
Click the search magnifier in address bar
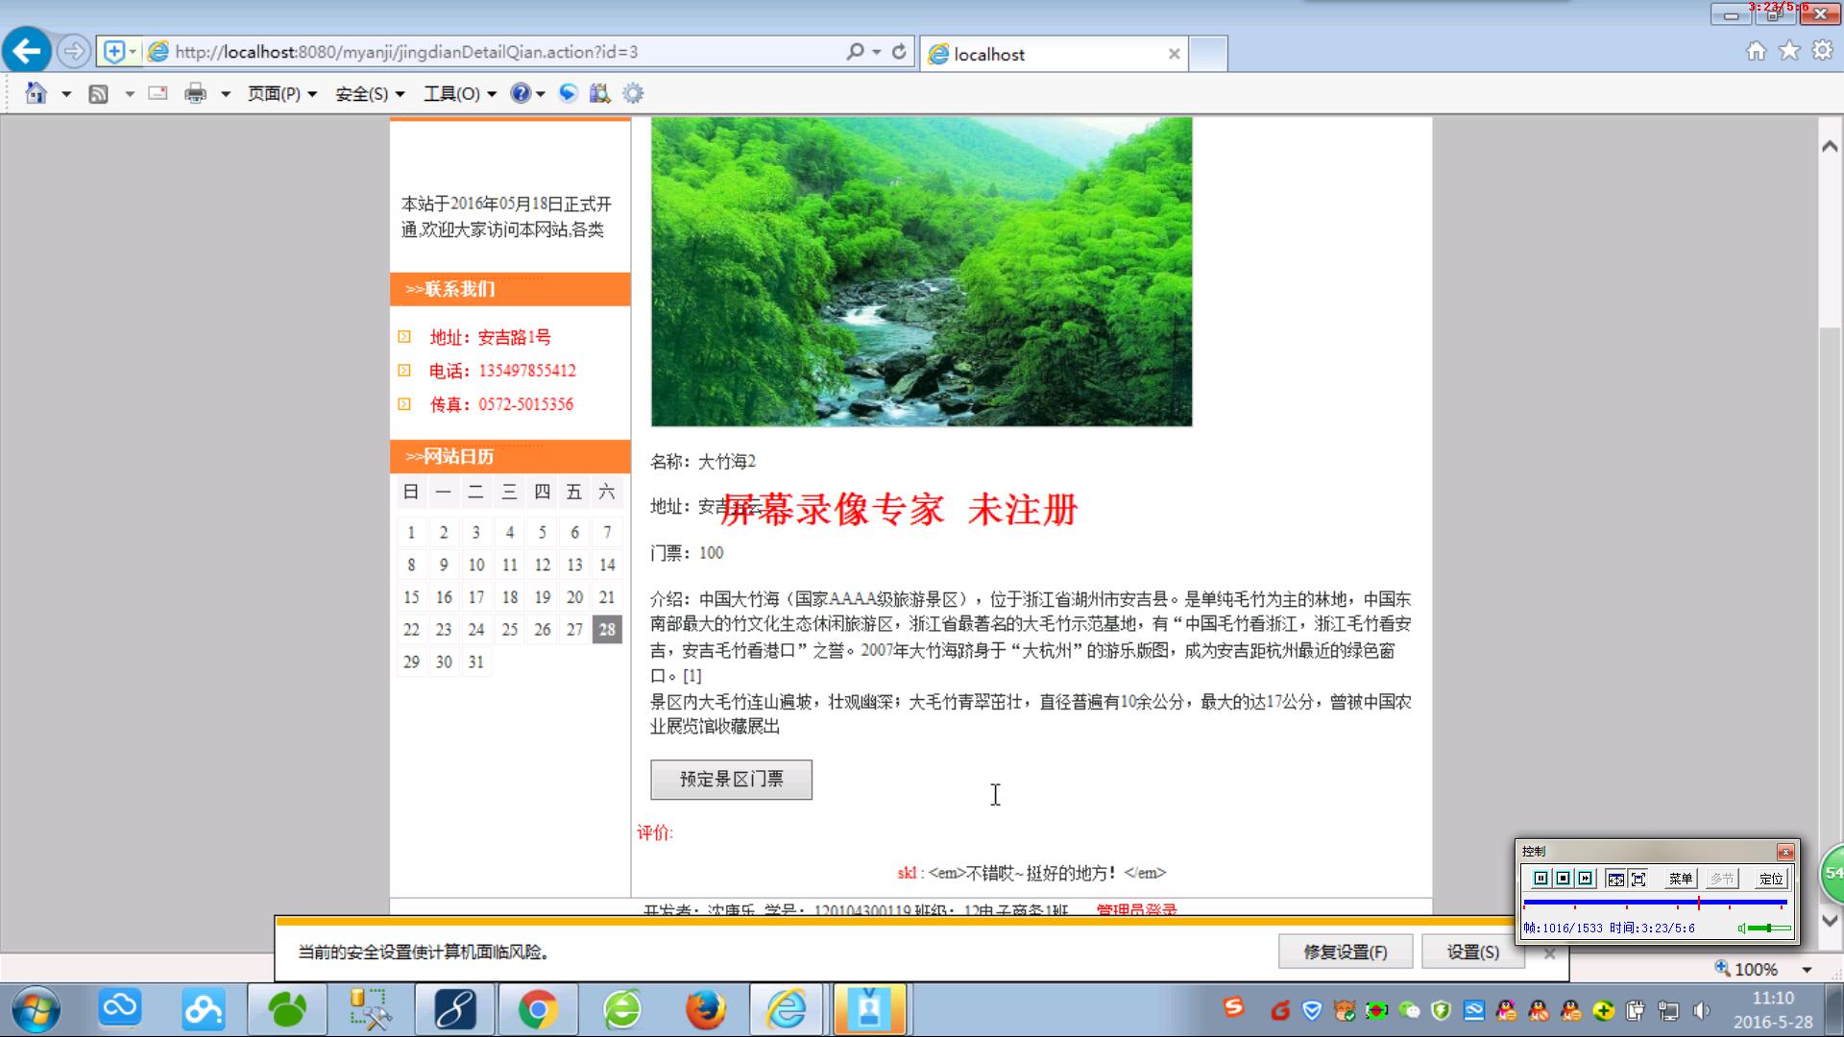pyautogui.click(x=855, y=52)
